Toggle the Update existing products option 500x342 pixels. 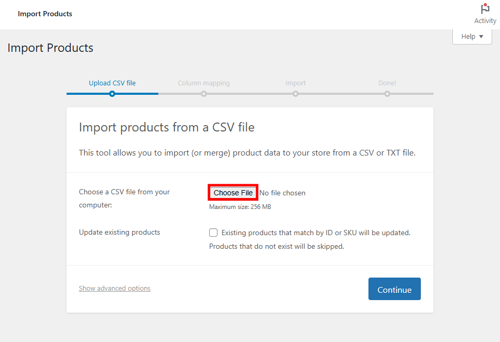click(213, 232)
